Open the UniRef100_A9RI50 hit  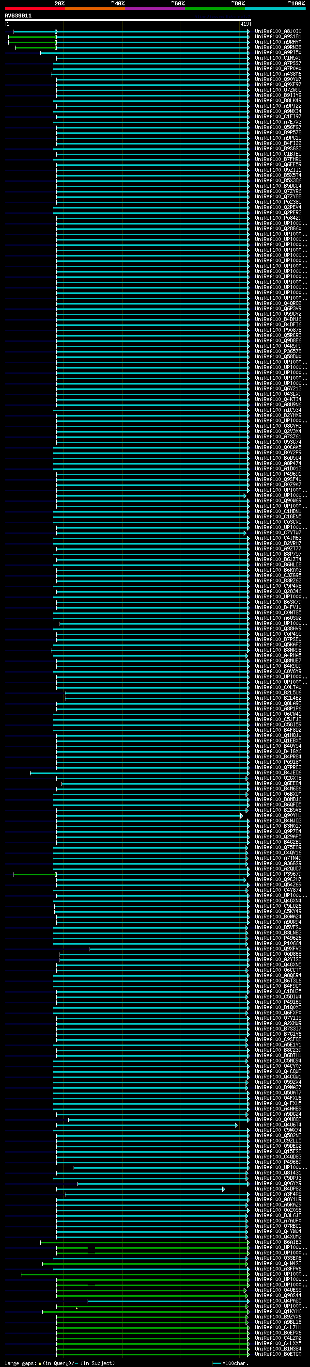[278, 52]
